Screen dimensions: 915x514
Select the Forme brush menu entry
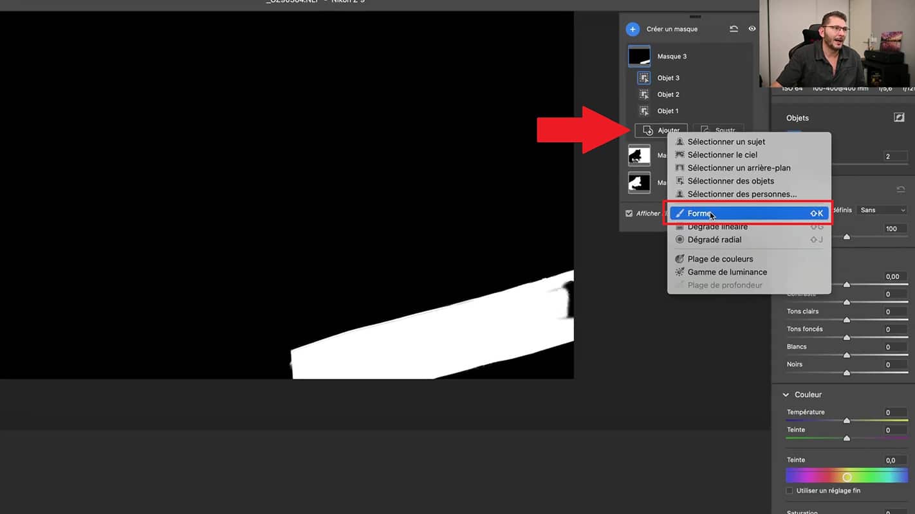749,213
